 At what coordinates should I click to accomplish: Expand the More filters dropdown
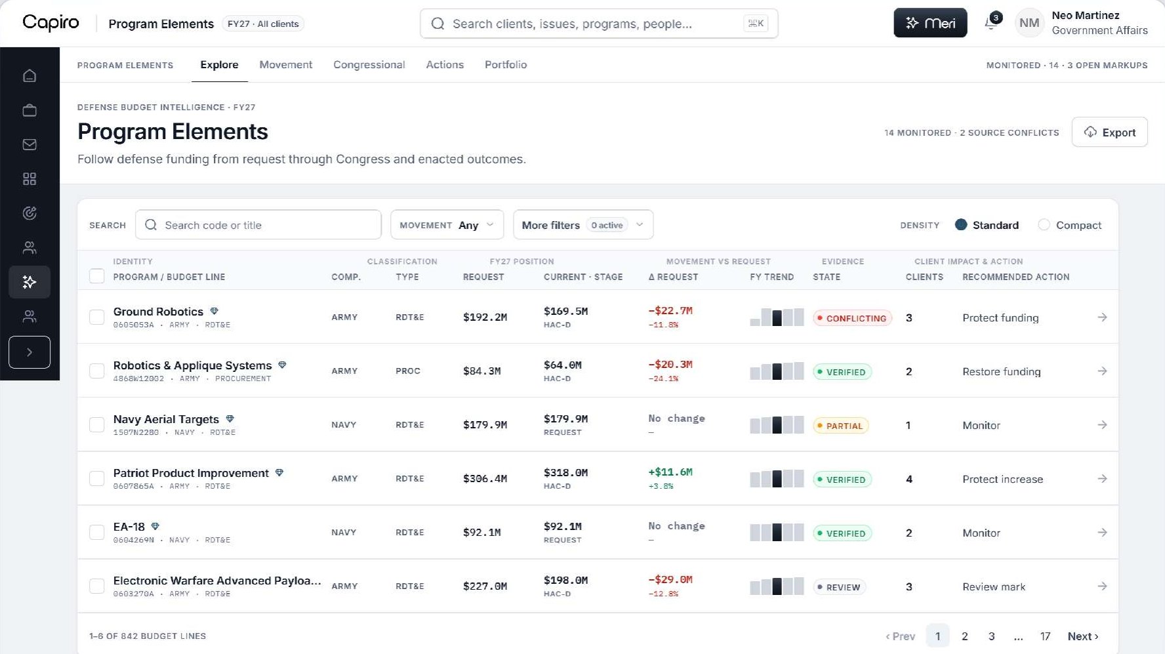tap(583, 225)
